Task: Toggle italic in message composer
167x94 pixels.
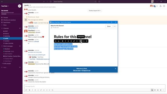Action: click(32, 90)
